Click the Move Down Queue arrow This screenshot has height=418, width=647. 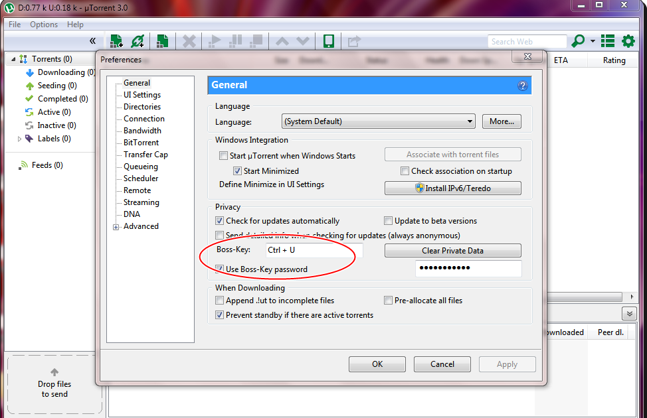point(303,41)
